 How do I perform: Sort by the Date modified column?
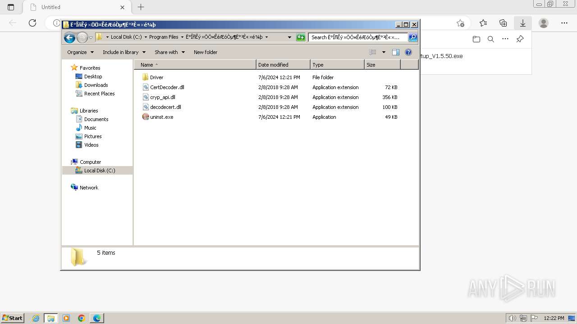pos(283,65)
